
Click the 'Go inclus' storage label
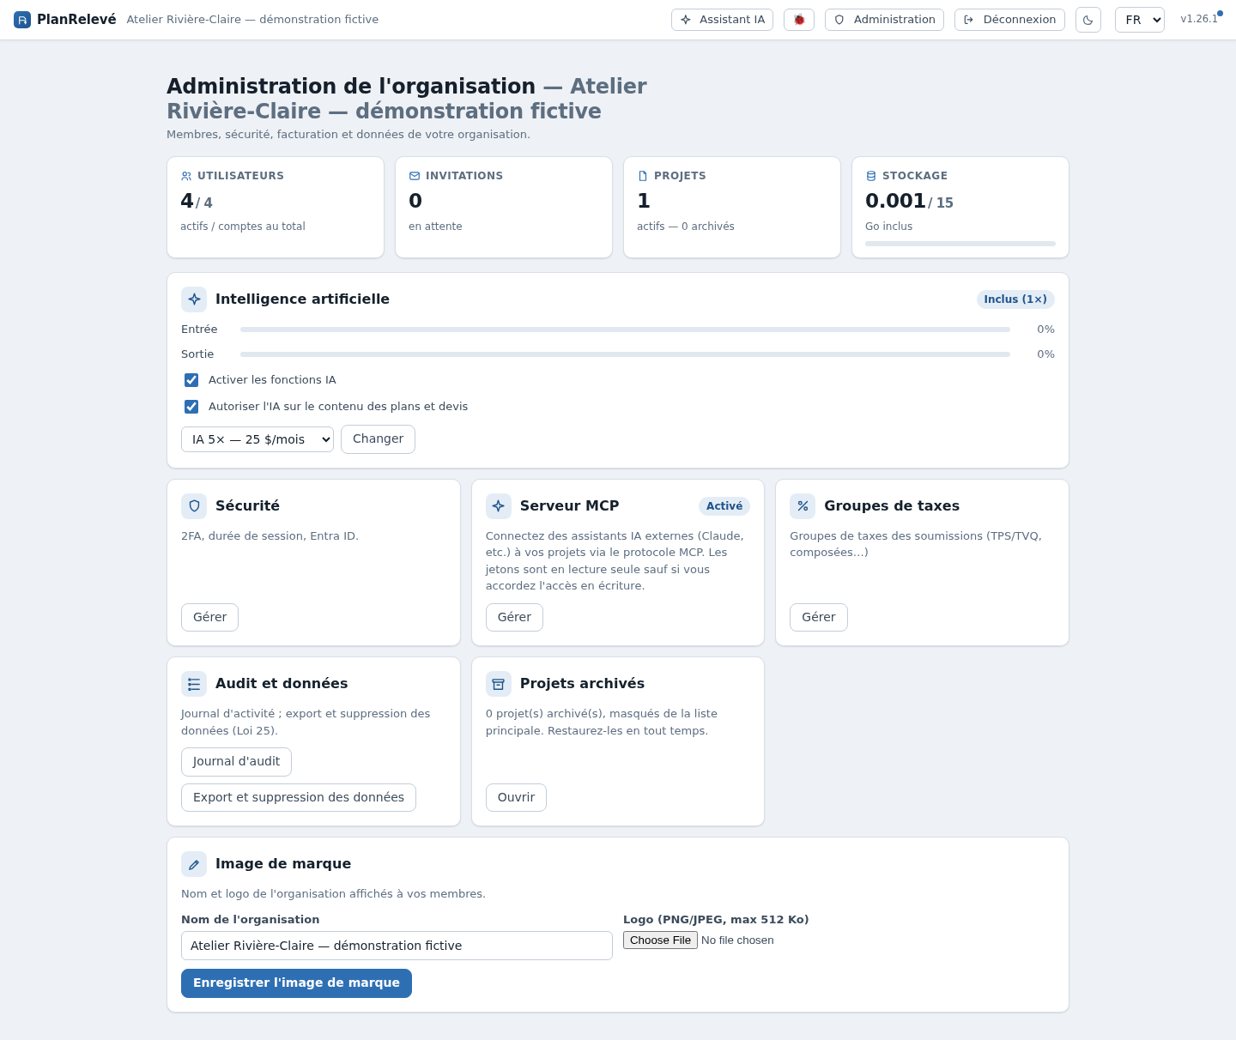click(x=888, y=227)
